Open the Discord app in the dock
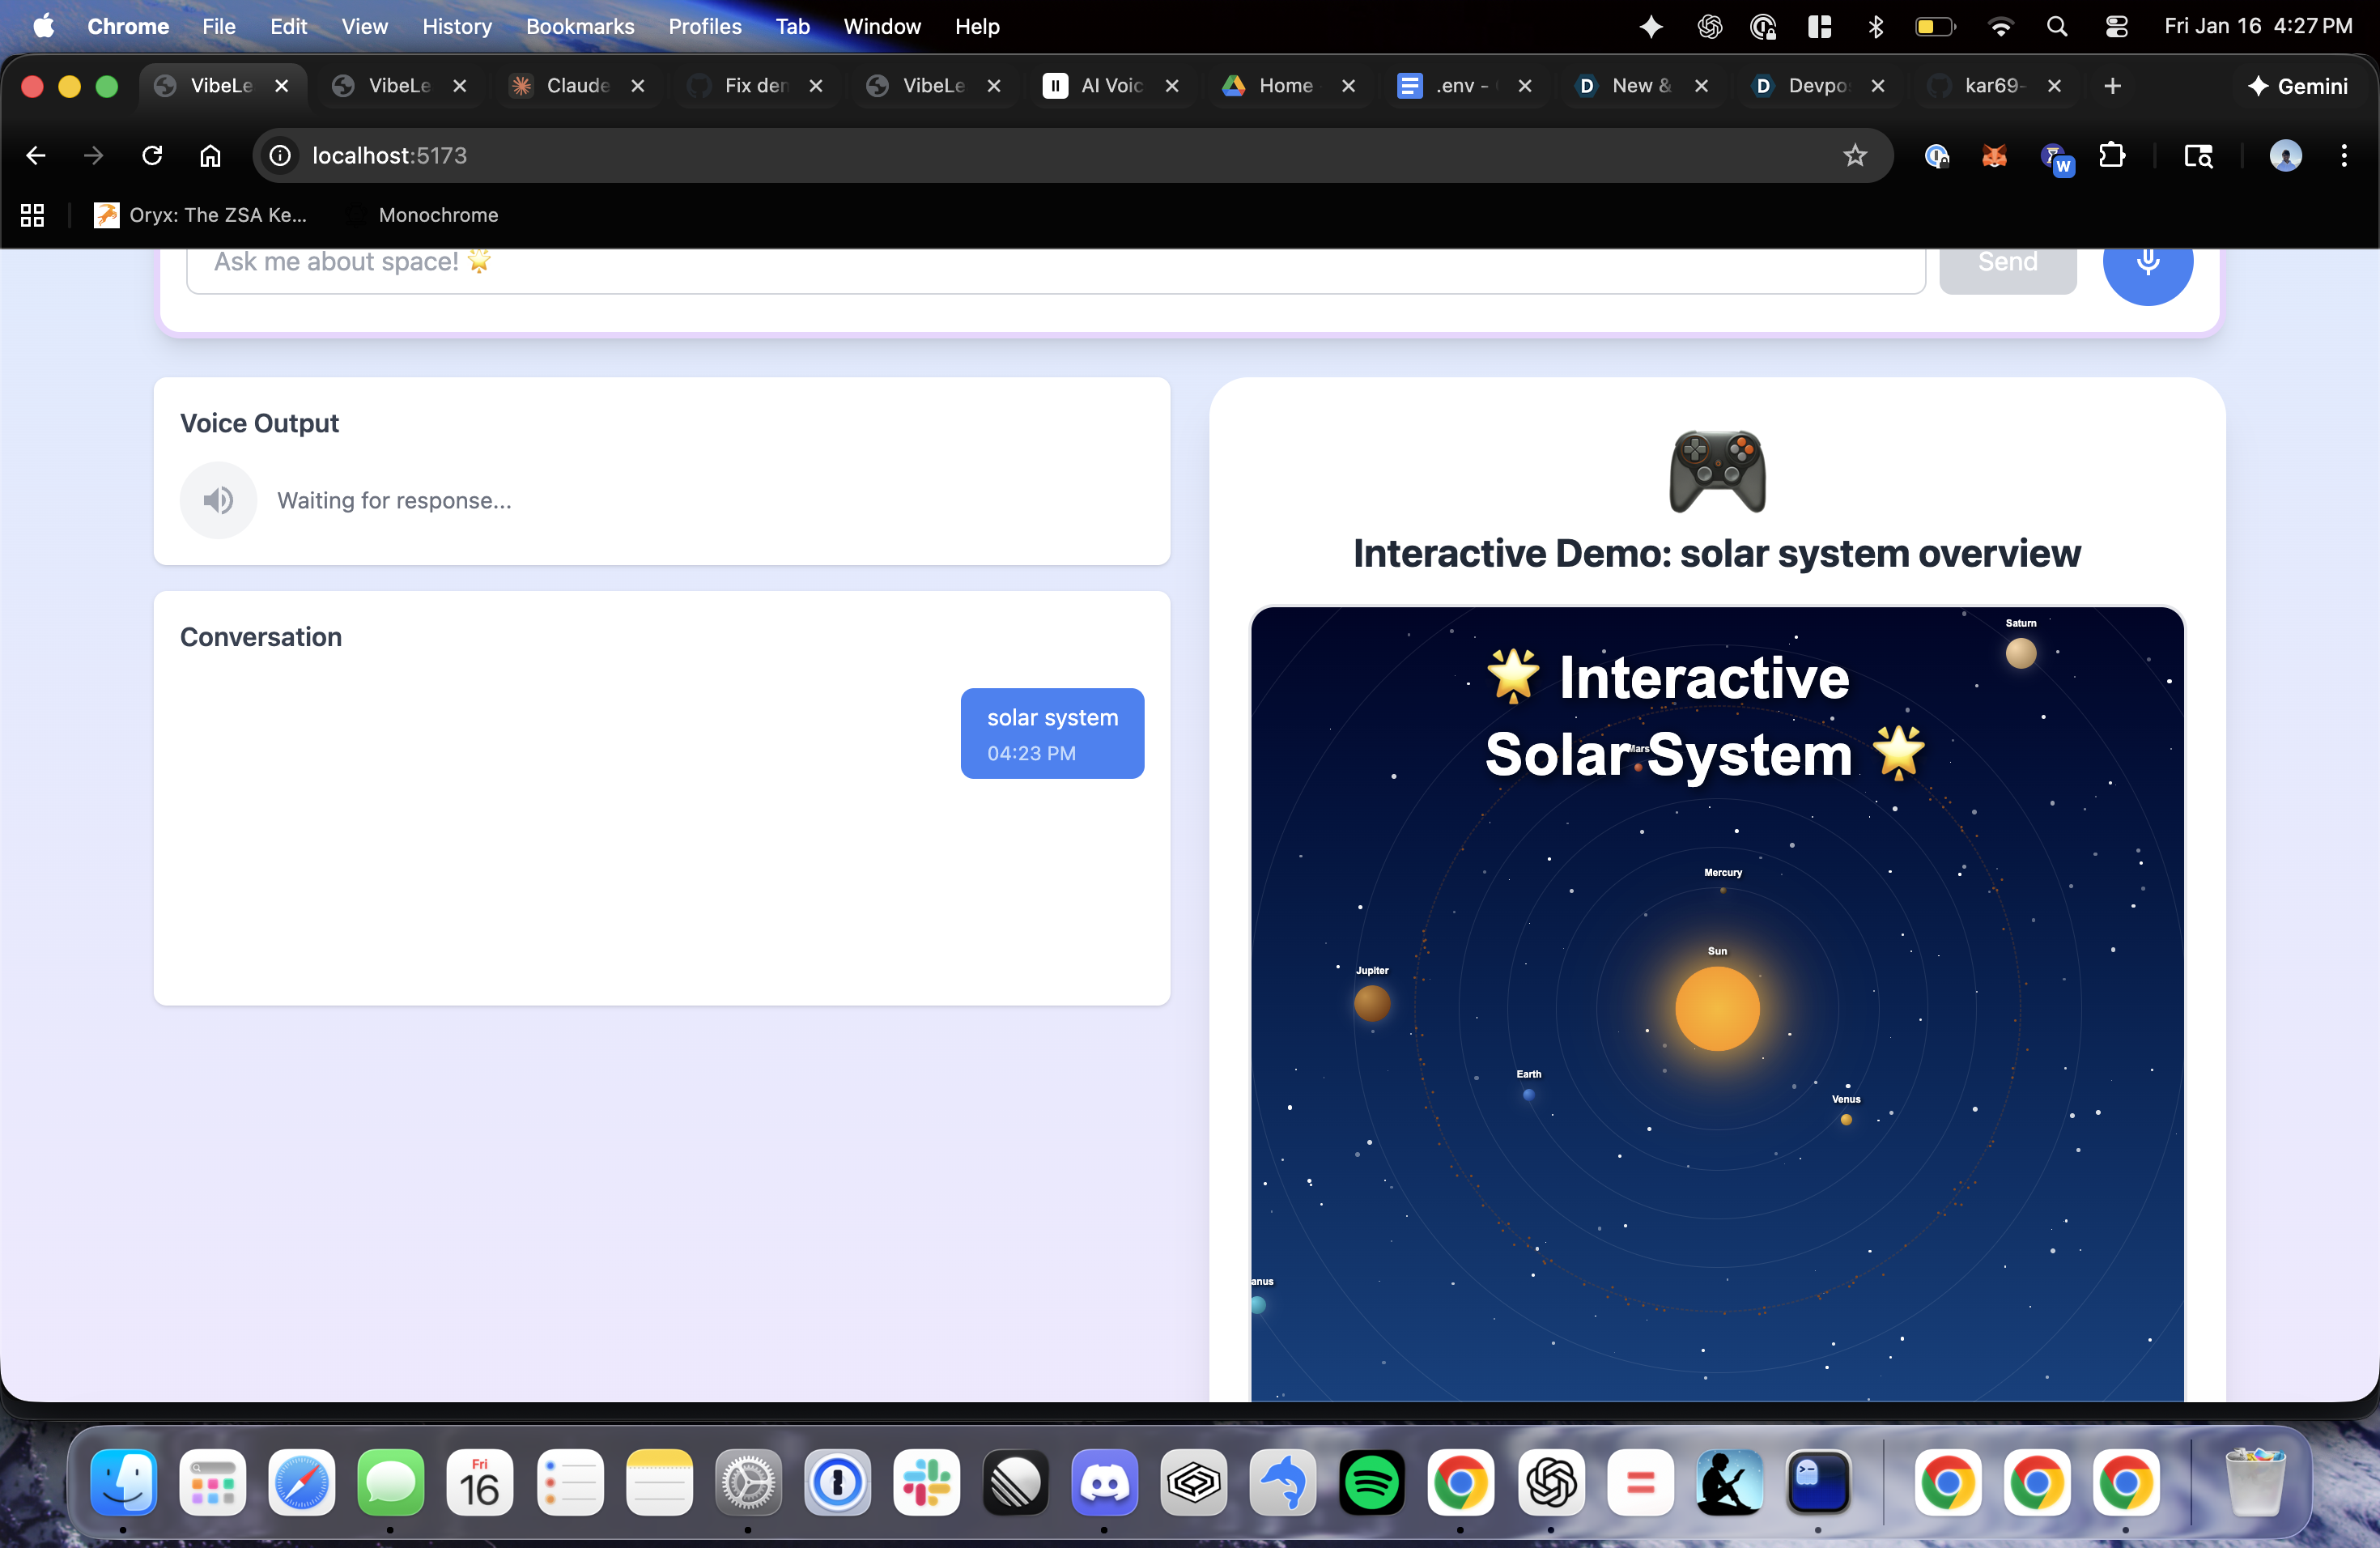The width and height of the screenshot is (2380, 1548). pyautogui.click(x=1104, y=1482)
